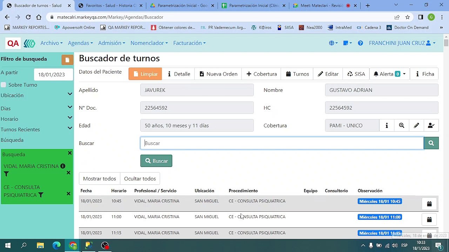Close the Busqueda green panel
449x252 pixels.
pyautogui.click(x=70, y=153)
